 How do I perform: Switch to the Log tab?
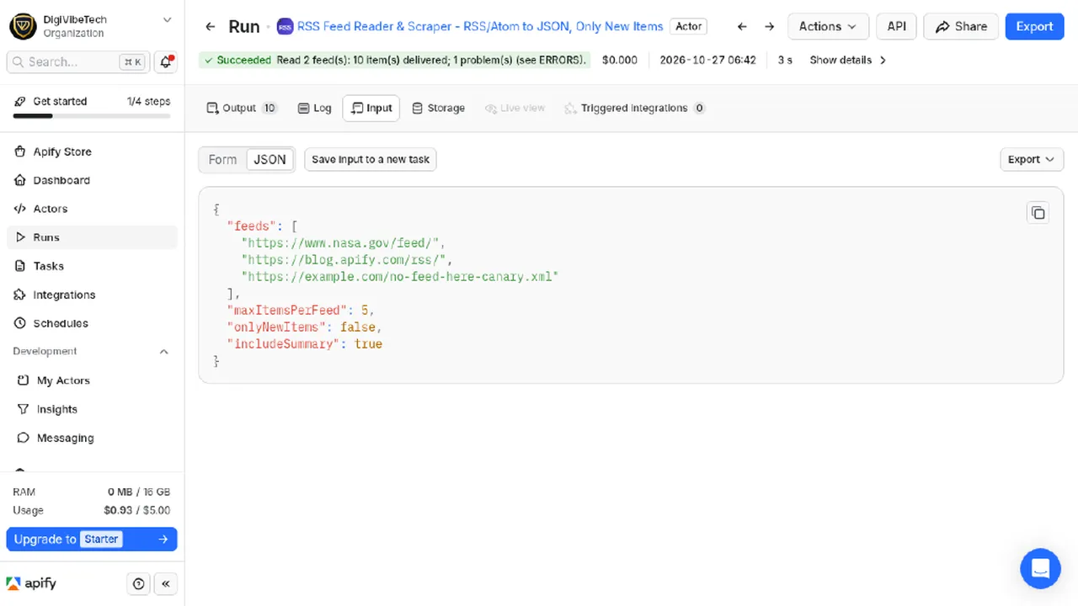point(314,108)
